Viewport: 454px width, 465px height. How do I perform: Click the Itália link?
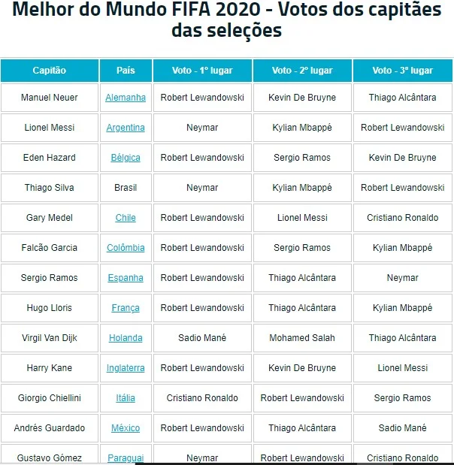tap(126, 398)
